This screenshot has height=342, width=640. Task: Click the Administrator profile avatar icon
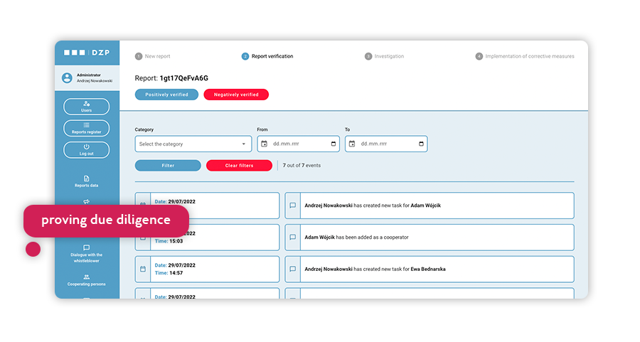tap(67, 78)
